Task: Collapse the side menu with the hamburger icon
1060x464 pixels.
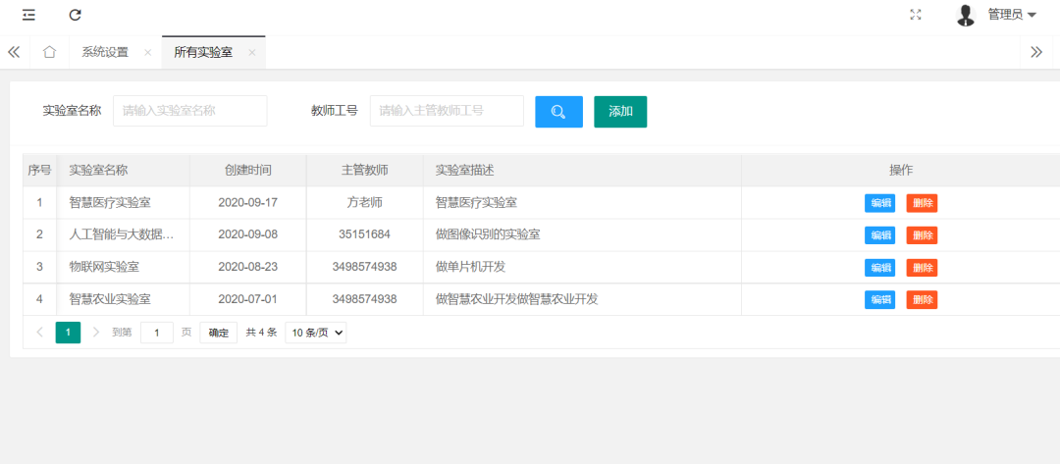Action: pos(28,15)
